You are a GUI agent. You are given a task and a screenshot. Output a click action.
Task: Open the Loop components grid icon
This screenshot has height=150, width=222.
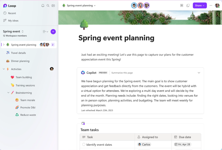[181, 5]
